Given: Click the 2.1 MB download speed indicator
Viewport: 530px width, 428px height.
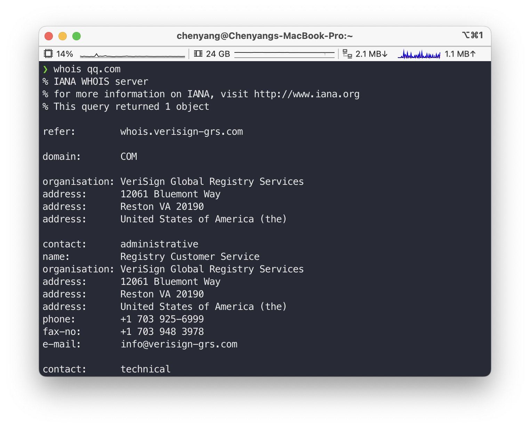Looking at the screenshot, I should (371, 54).
